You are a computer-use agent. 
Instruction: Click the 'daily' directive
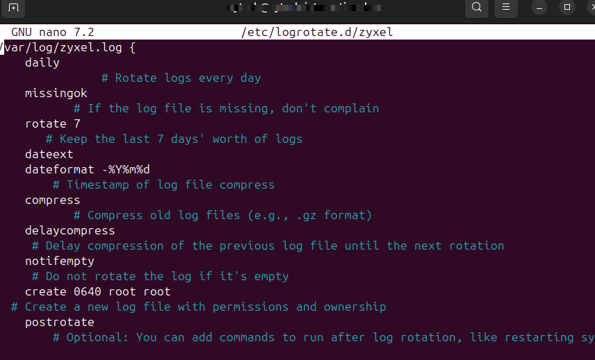(x=42, y=63)
